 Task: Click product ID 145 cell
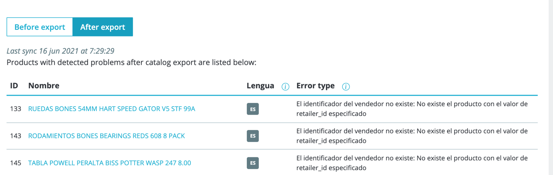16,163
